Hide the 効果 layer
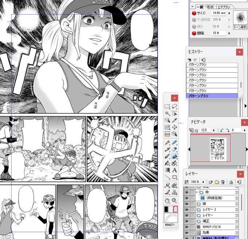The image size is (248, 239). tap(187, 232)
